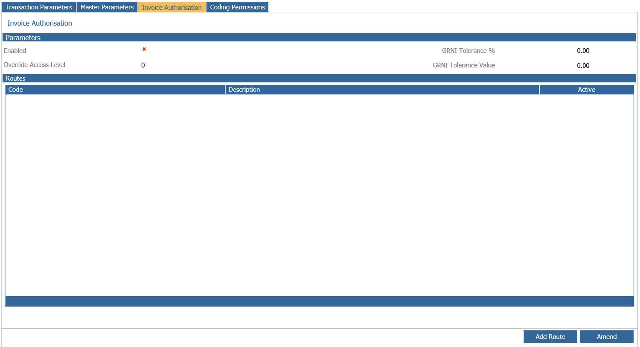Click the Override Access Level value
Viewport: 640px width, 347px height.
point(143,65)
